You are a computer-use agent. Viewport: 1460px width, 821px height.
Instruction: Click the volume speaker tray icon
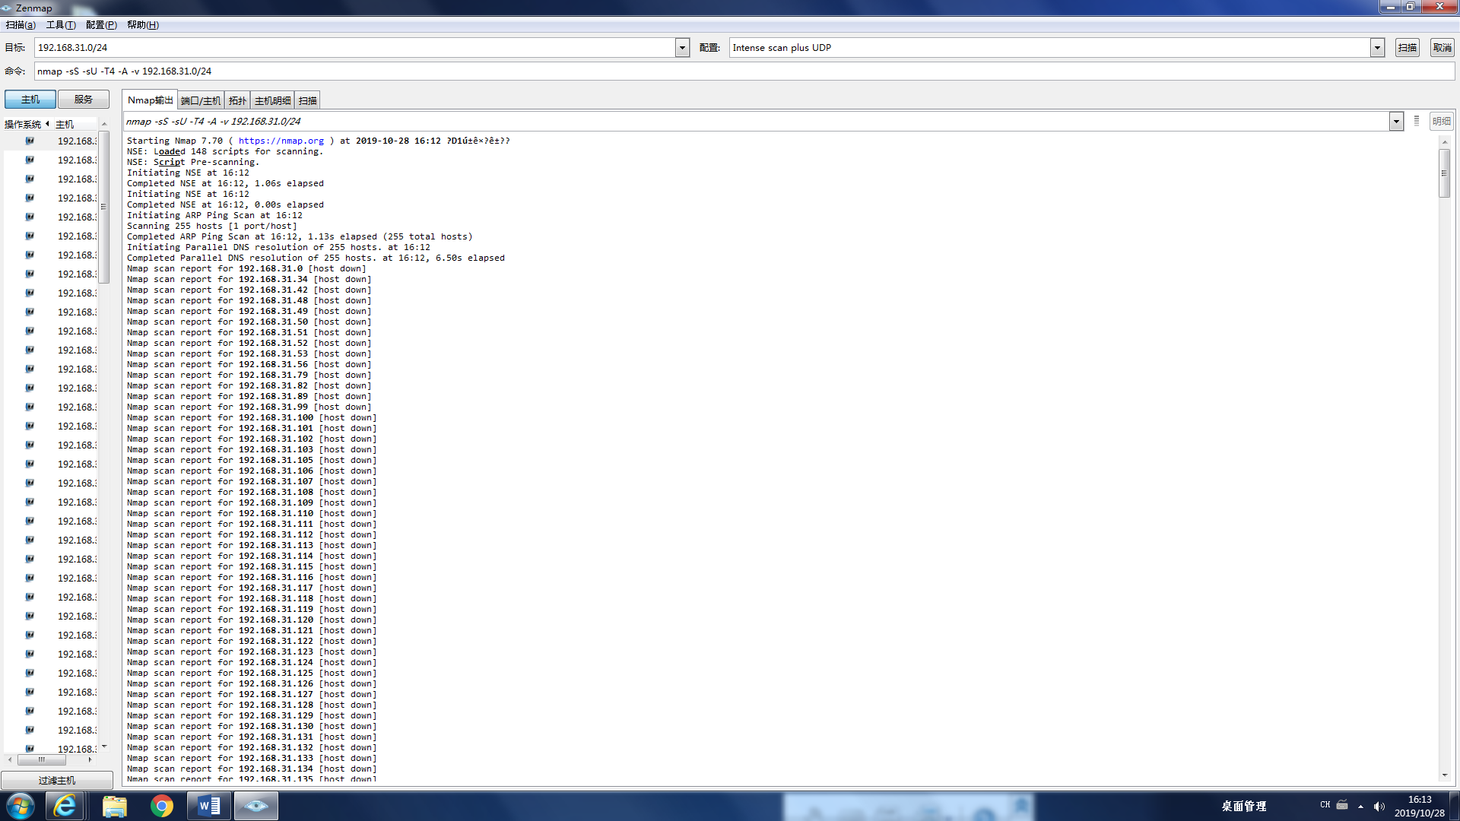coord(1379,806)
